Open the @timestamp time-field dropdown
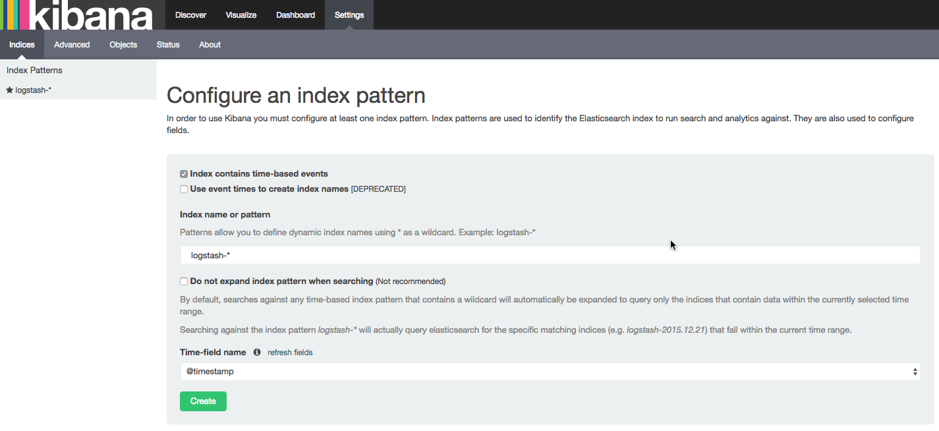Screen dimensions: 939x431 click(x=550, y=372)
